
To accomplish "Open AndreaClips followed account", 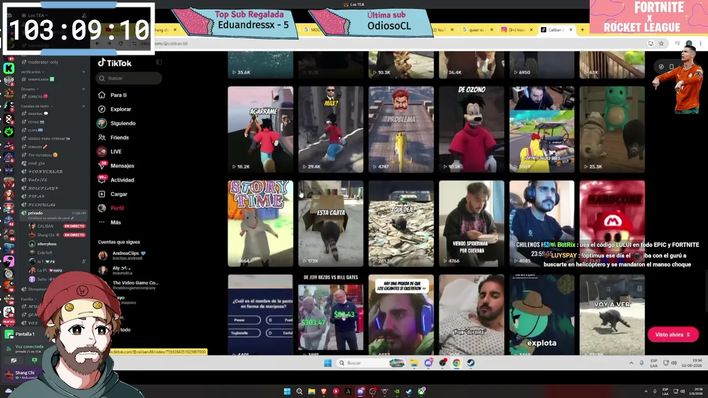I will tap(122, 255).
